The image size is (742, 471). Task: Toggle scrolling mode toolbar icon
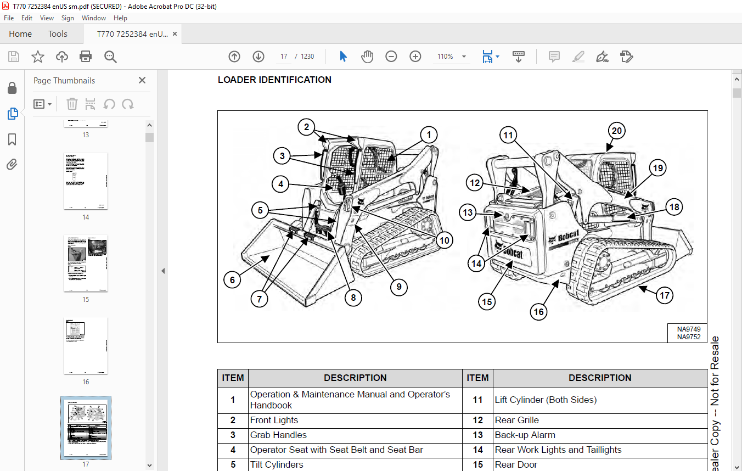[x=519, y=57]
